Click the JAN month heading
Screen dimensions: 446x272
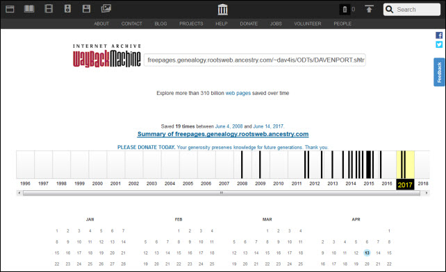90,219
